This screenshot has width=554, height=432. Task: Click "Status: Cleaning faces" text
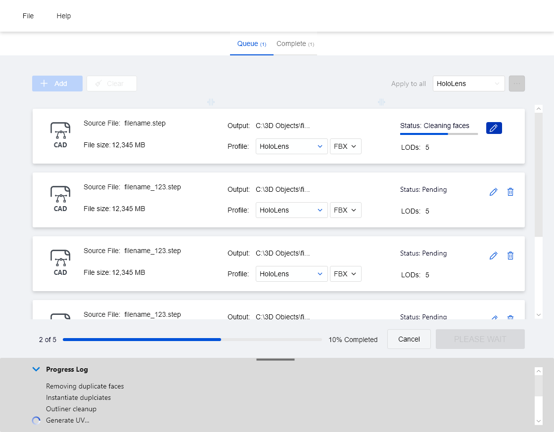point(435,126)
